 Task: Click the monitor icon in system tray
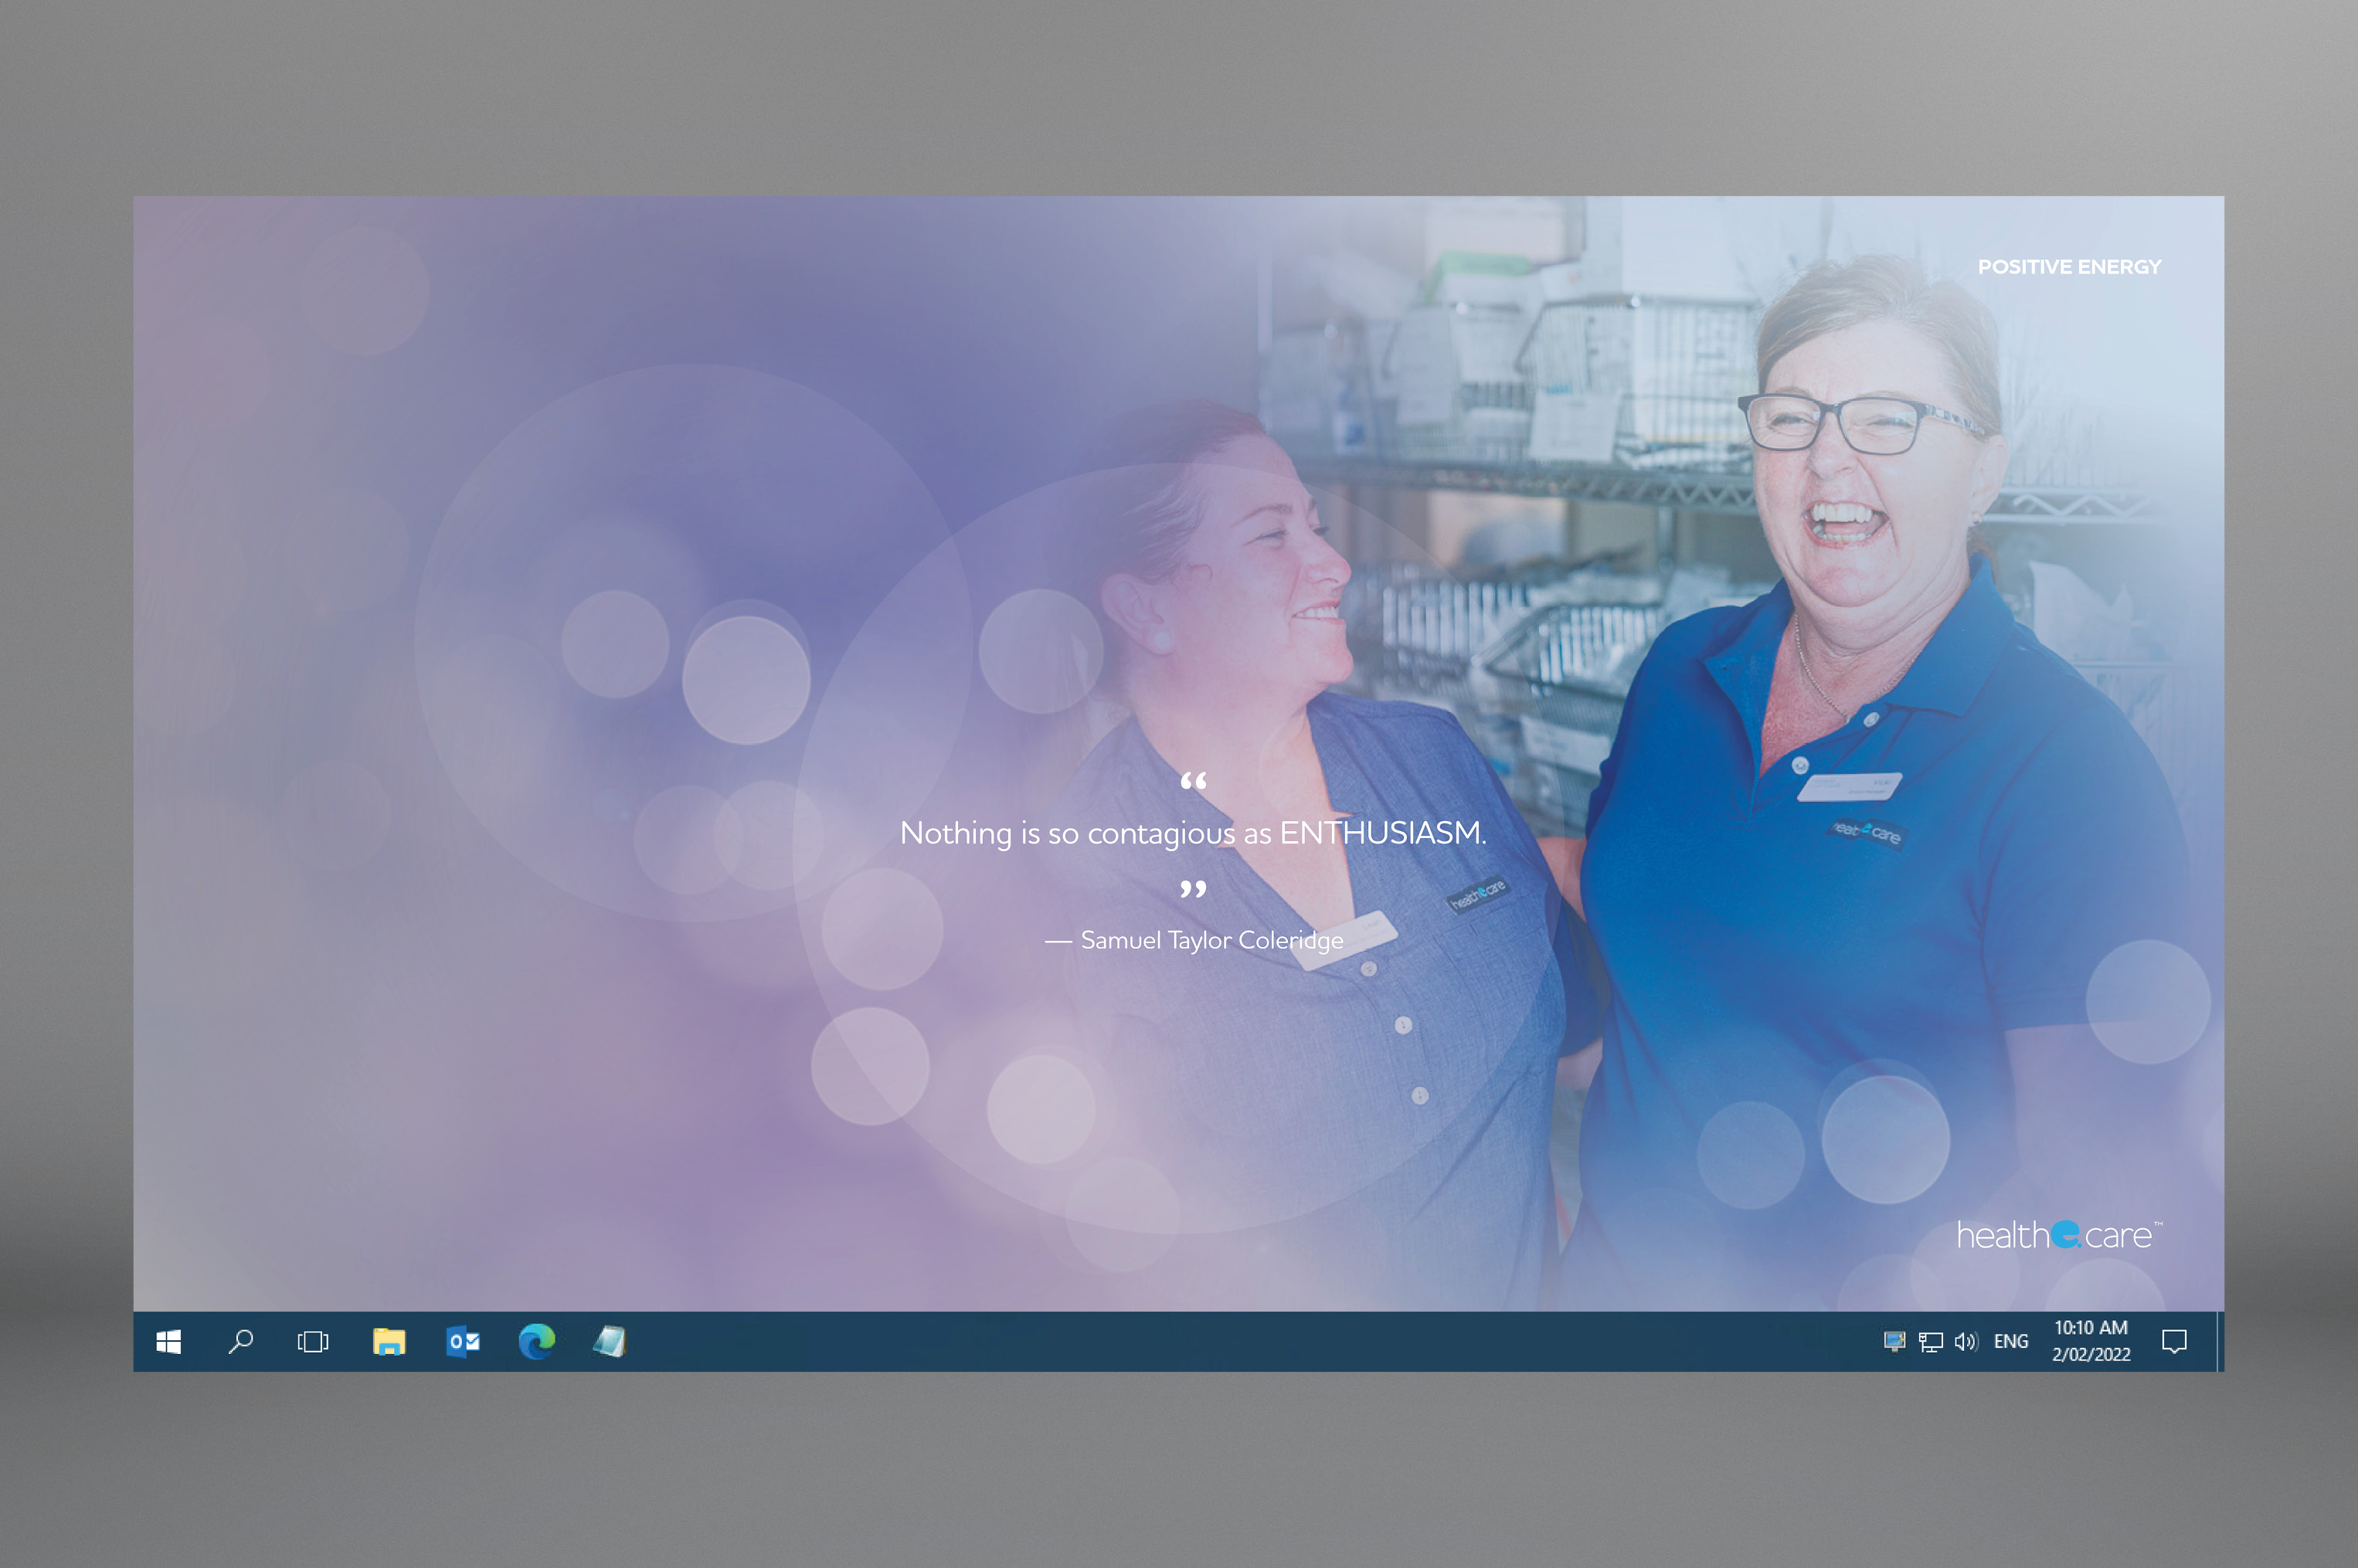[x=1894, y=1342]
